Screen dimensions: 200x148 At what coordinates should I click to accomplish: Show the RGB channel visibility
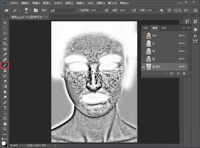tap(143, 36)
